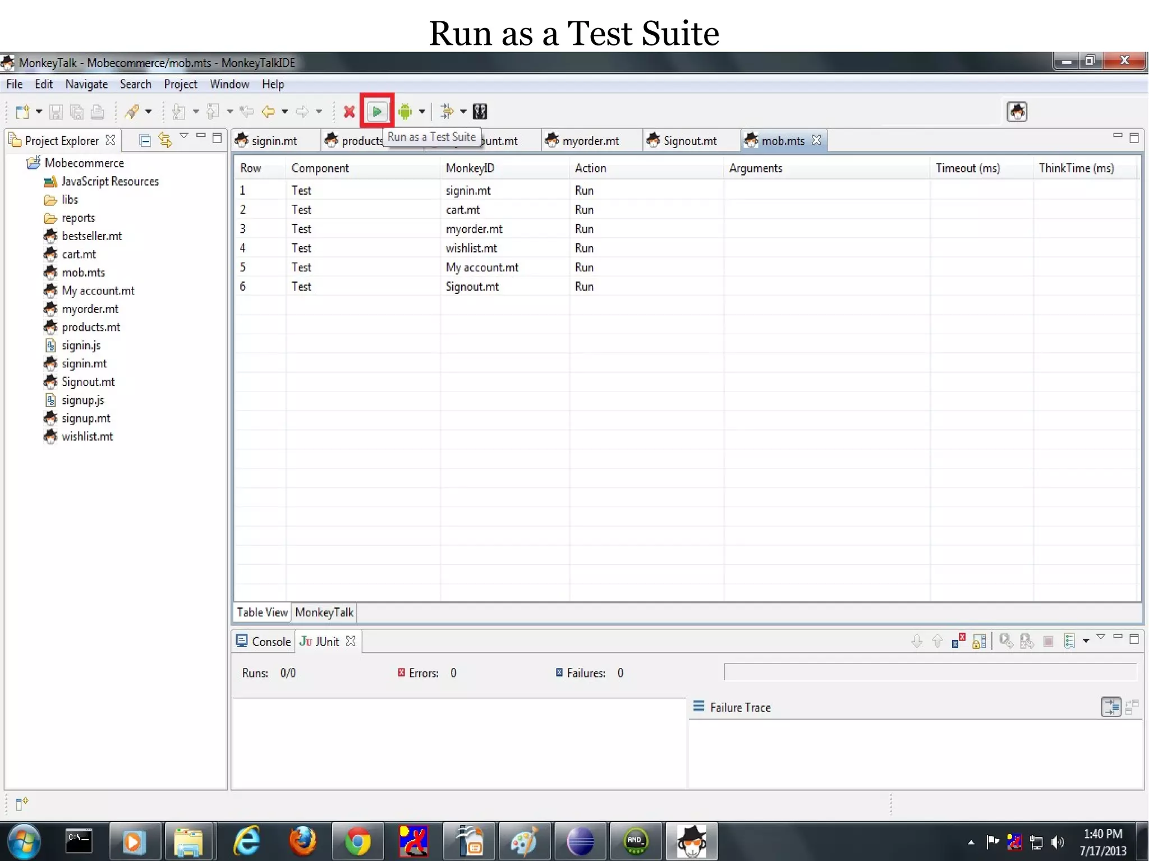Click Stop JUnit Test Run square icon
This screenshot has width=1149, height=861.
pos(1048,641)
